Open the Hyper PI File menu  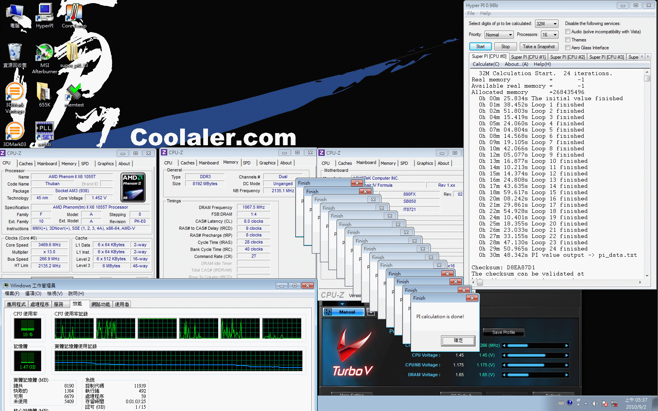(471, 13)
